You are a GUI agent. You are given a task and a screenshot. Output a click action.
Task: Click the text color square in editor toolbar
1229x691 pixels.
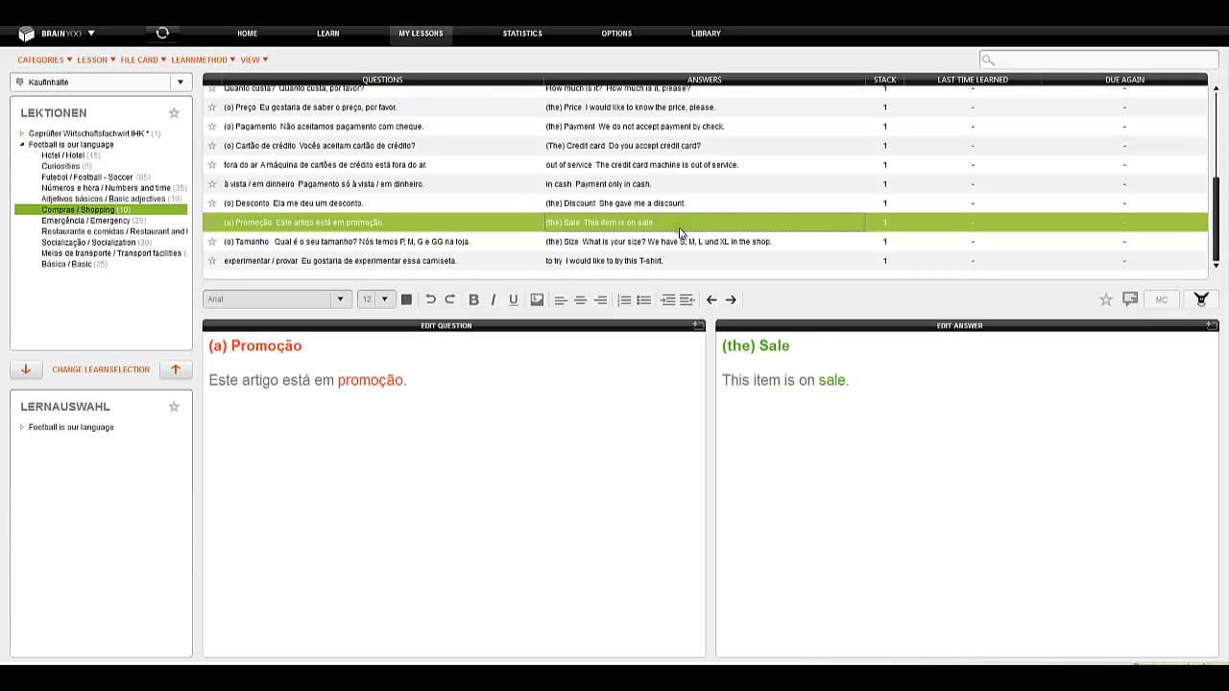[406, 299]
